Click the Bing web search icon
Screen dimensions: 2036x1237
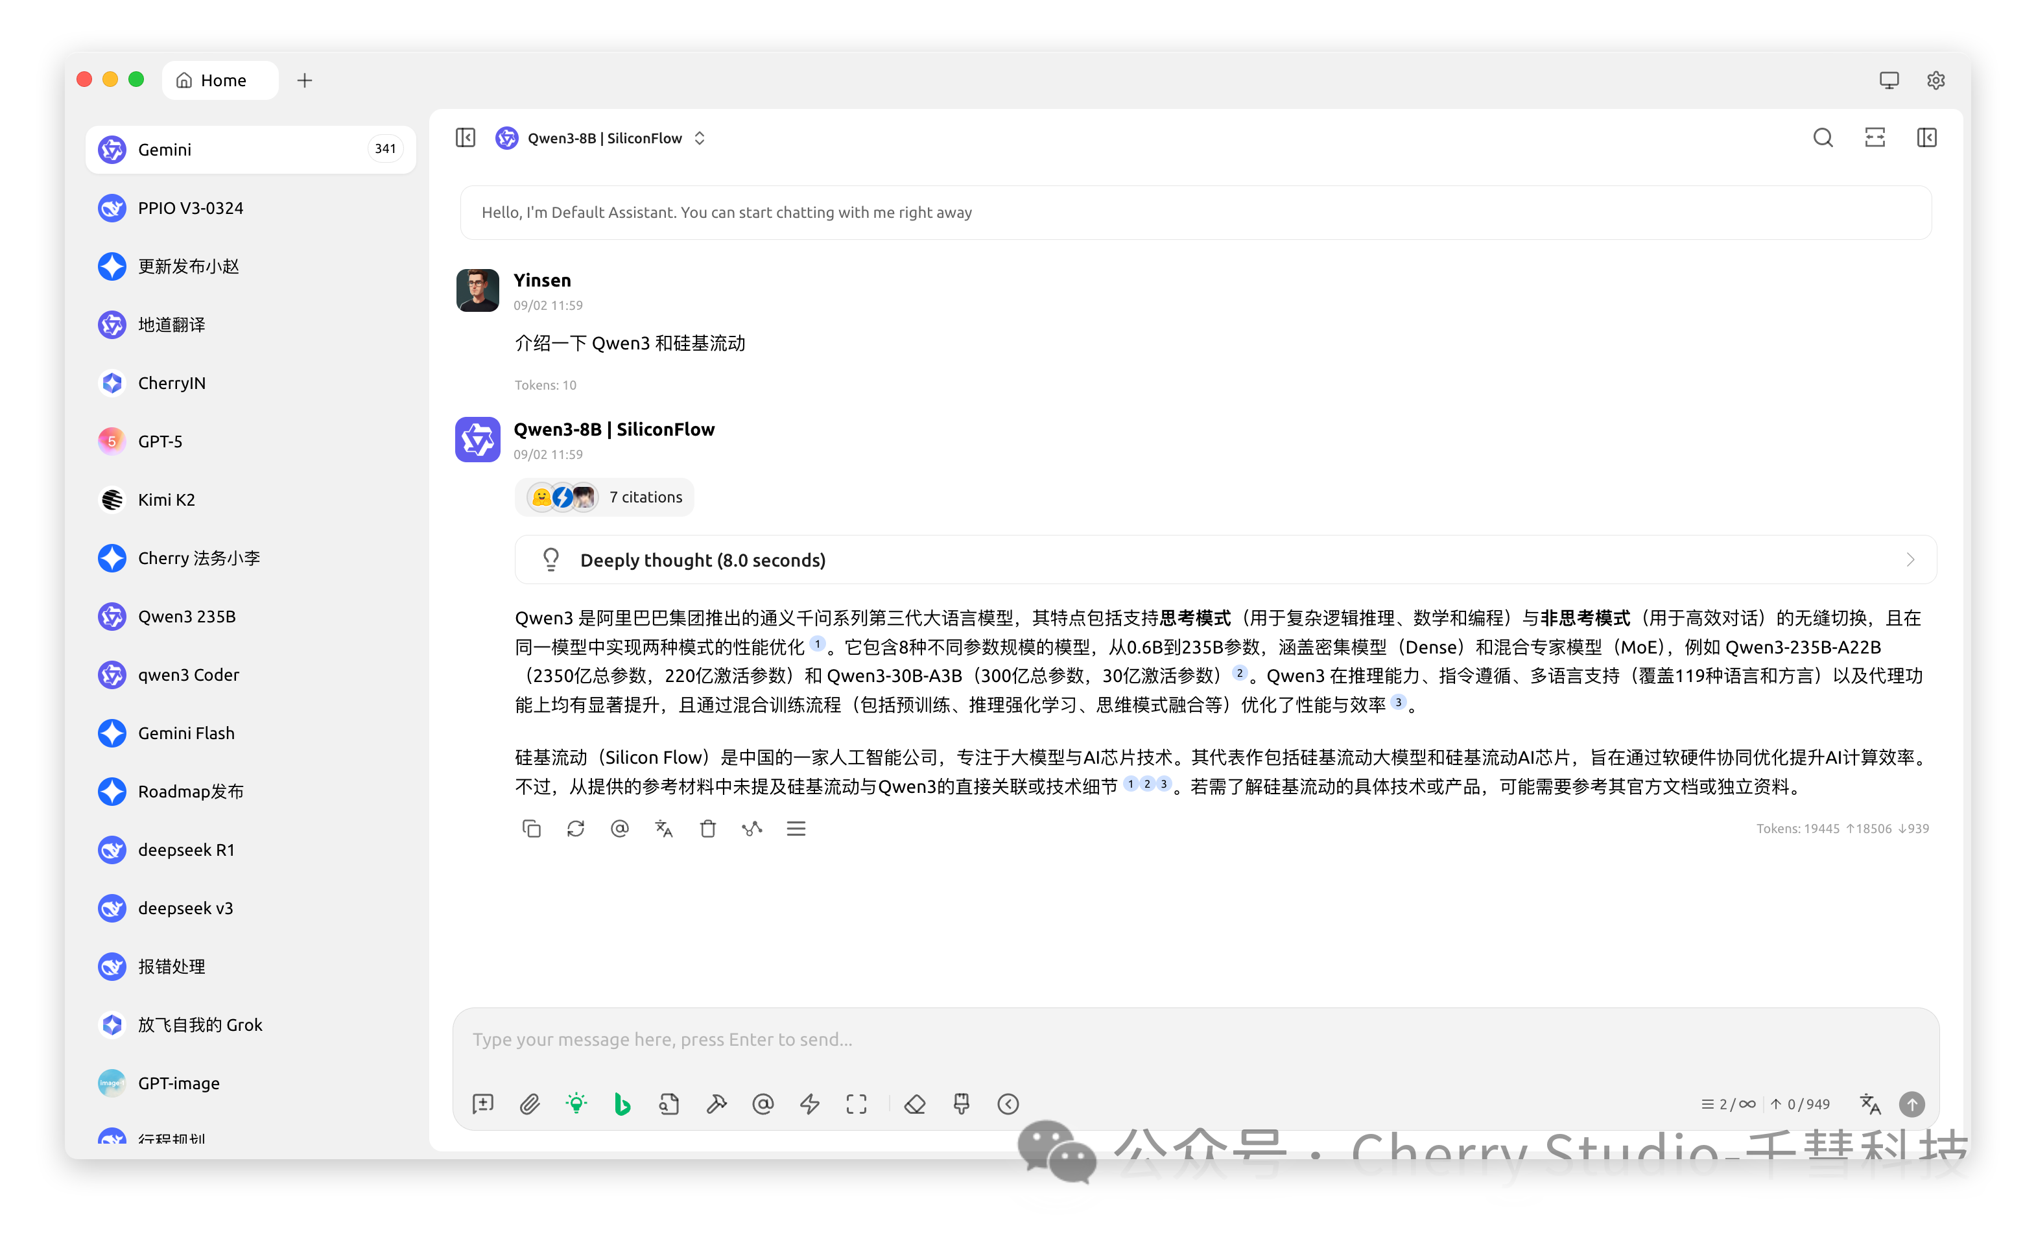point(622,1104)
